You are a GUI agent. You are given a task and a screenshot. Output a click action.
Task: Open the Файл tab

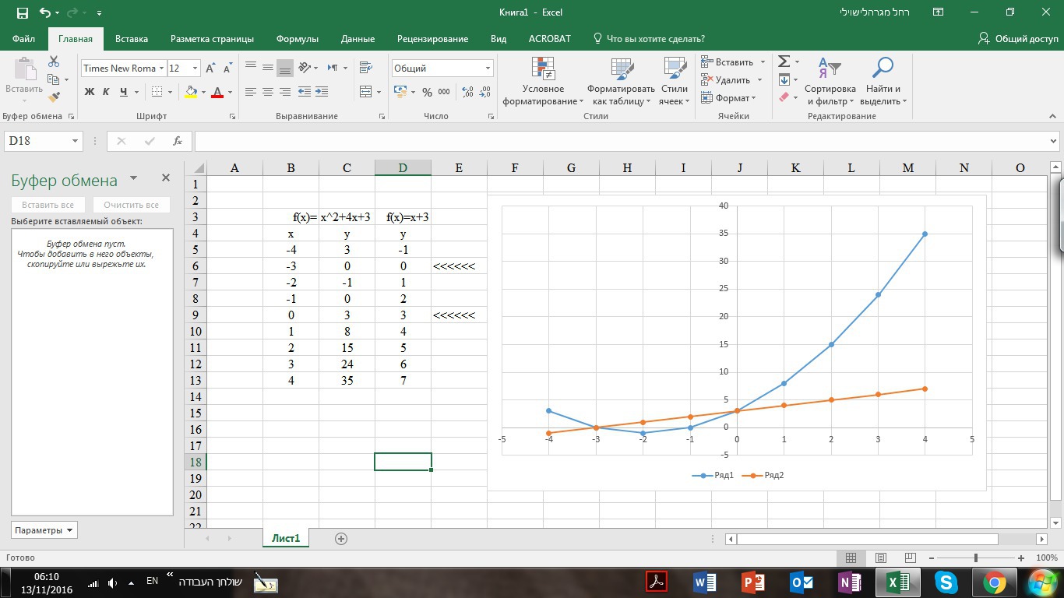click(x=24, y=39)
